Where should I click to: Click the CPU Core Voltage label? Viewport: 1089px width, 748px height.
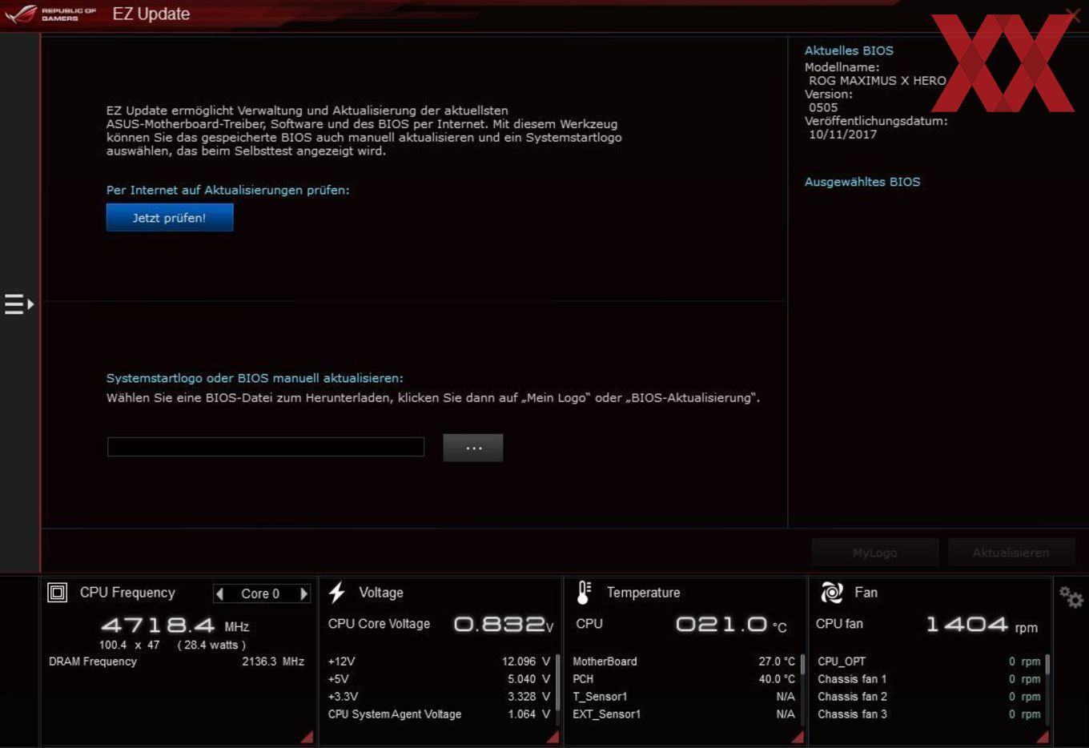click(379, 624)
